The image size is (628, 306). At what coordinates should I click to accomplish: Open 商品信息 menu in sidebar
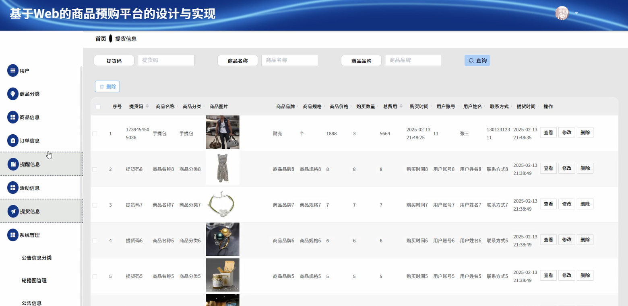(x=41, y=117)
